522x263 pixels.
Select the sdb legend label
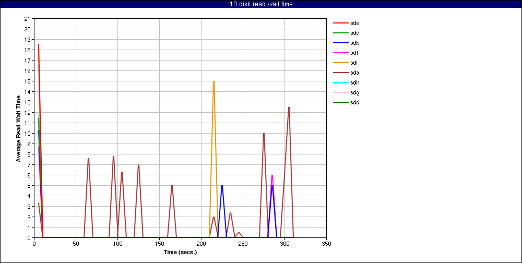click(354, 43)
